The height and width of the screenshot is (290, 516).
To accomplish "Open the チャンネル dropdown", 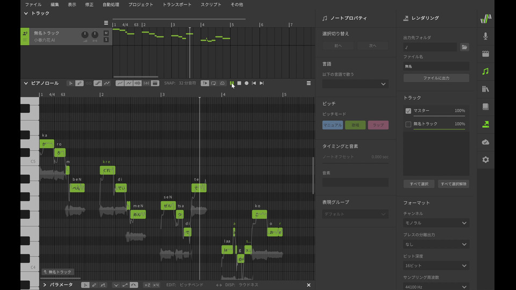I will click(x=436, y=223).
